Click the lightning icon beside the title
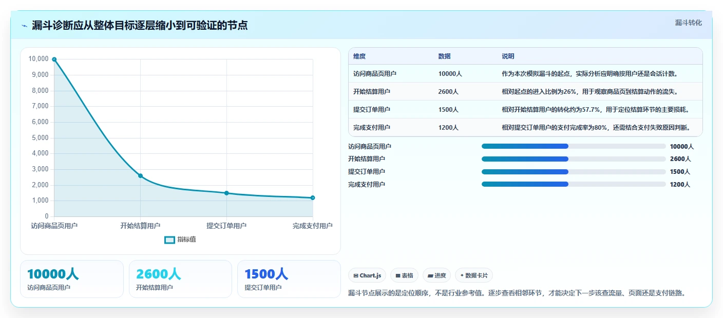This screenshot has height=318, width=723. 24,26
